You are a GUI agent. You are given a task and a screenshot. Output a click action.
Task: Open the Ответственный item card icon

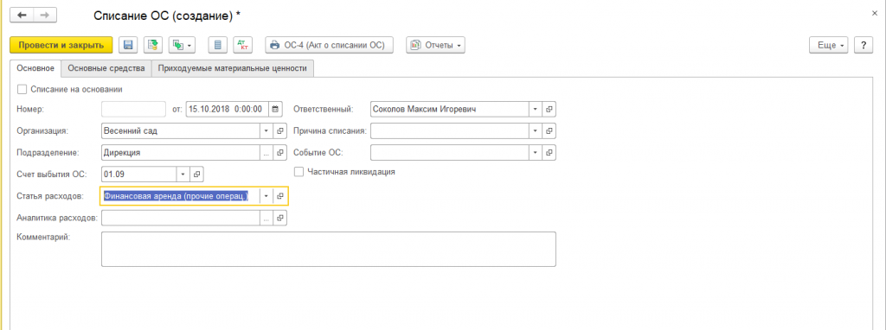549,109
